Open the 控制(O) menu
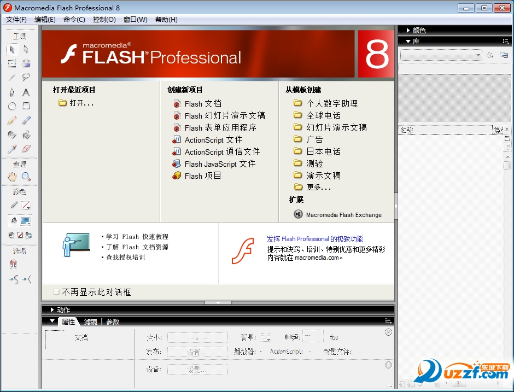This screenshot has height=392, width=514. [x=104, y=20]
